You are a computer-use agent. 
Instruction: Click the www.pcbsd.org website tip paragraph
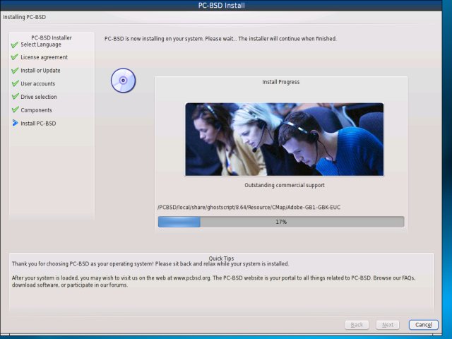pyautogui.click(x=213, y=281)
